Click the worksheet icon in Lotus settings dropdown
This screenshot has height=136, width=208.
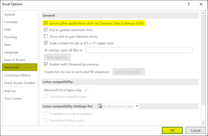pyautogui.click(x=100, y=106)
